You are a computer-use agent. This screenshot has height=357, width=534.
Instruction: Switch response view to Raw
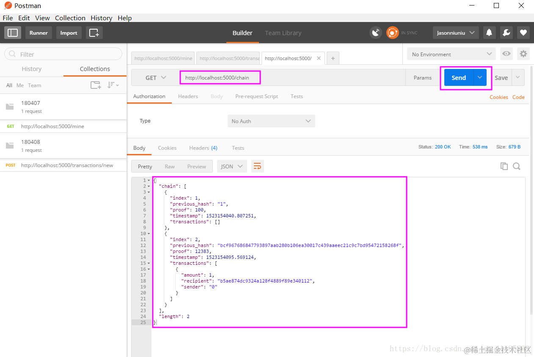[170, 166]
